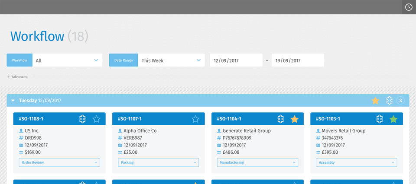Click the amount $169.00

[32, 152]
